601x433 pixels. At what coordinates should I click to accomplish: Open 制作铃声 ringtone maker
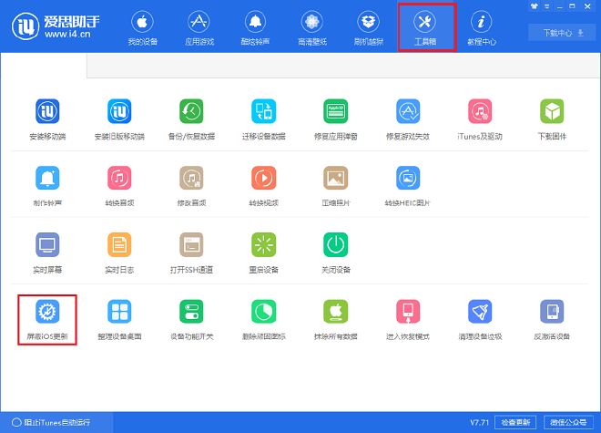46,178
